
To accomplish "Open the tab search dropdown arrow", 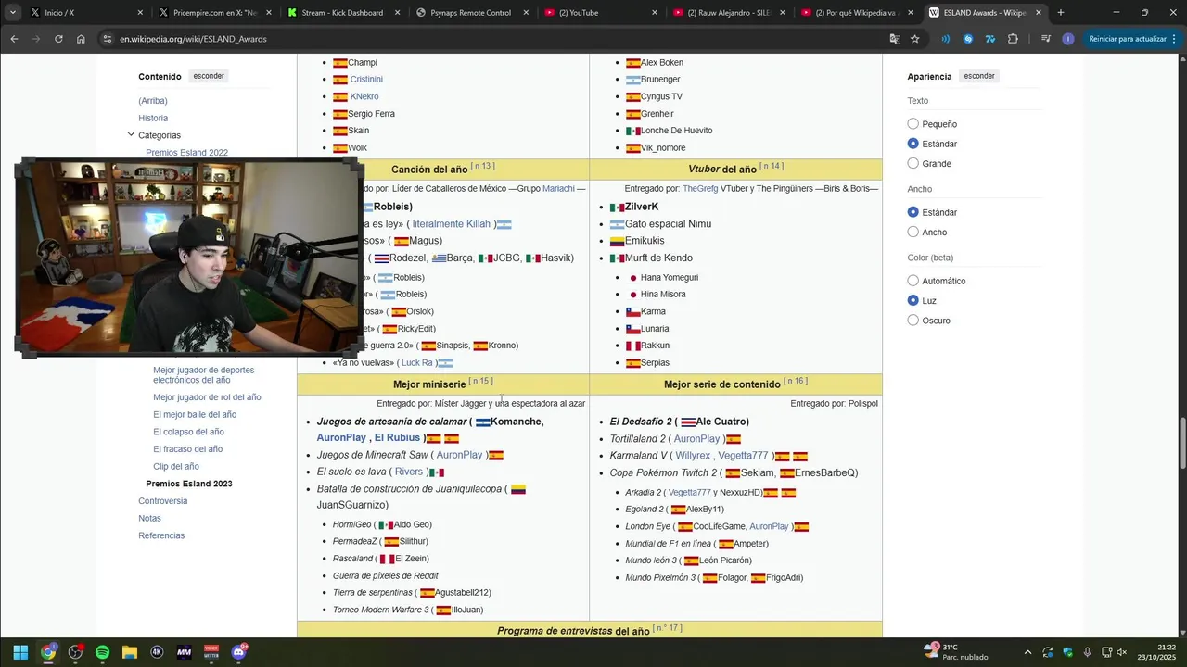I will tap(13, 13).
